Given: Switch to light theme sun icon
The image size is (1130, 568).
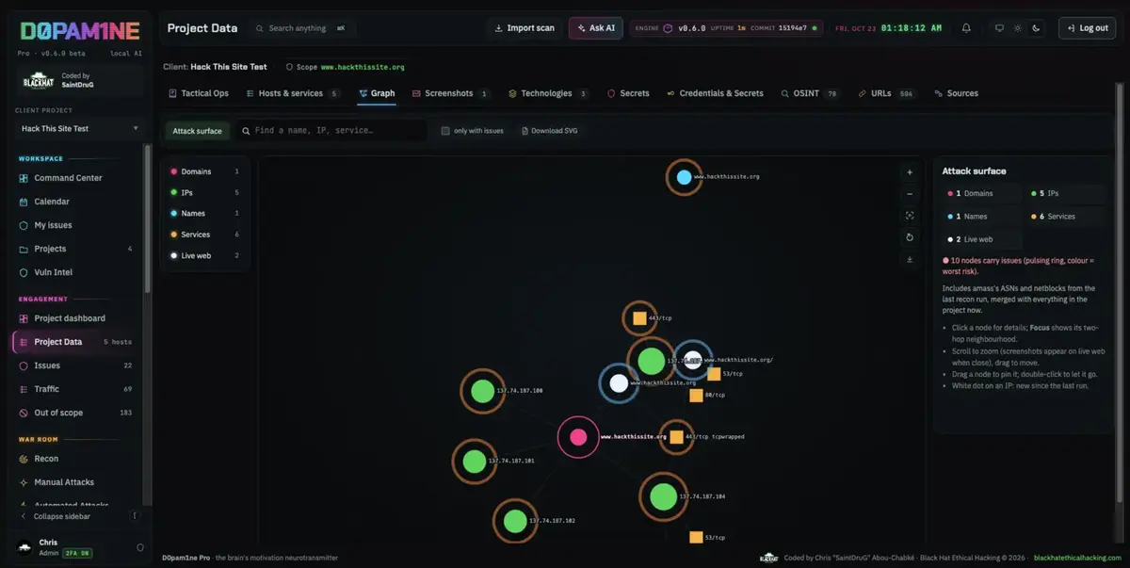Looking at the screenshot, I should [1017, 28].
